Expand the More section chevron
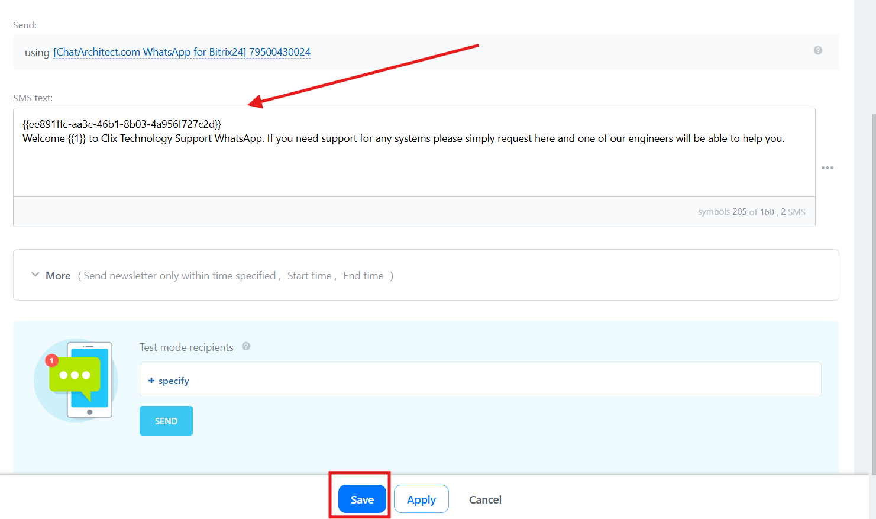The image size is (876, 519). click(35, 275)
